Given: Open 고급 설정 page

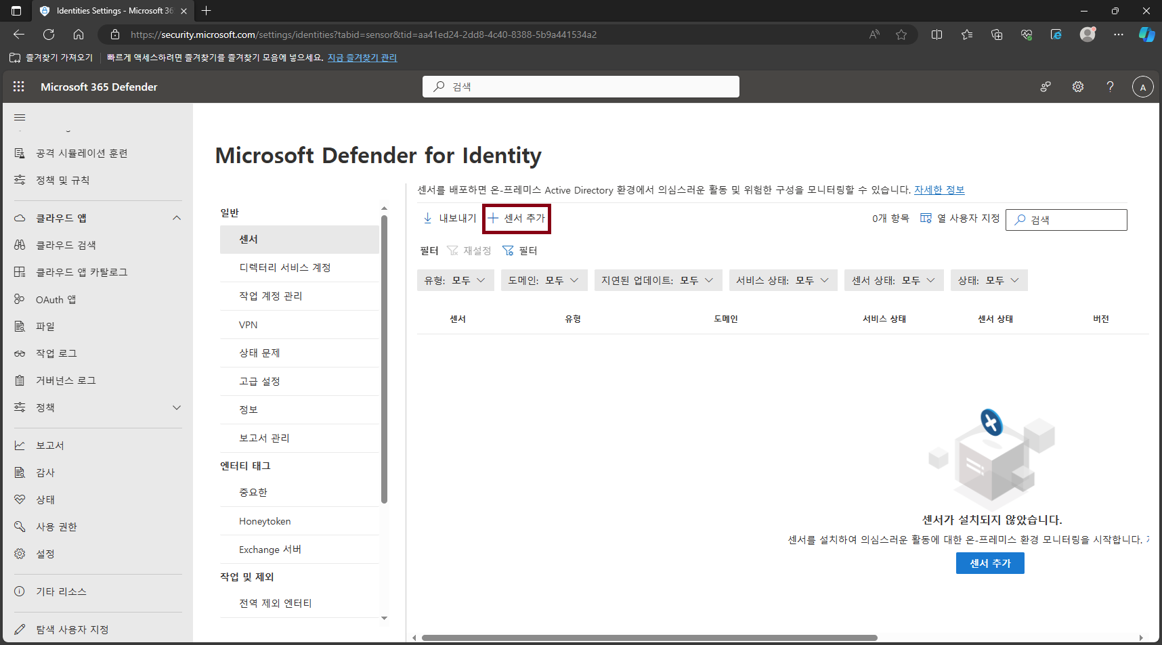Looking at the screenshot, I should (299, 382).
